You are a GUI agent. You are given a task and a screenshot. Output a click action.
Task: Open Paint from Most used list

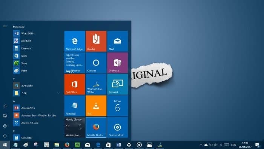click(x=37, y=71)
